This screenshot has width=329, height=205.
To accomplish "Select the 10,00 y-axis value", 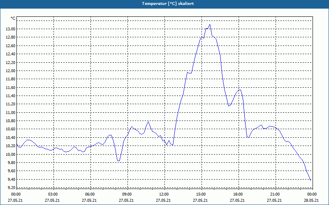I will 11,154.
